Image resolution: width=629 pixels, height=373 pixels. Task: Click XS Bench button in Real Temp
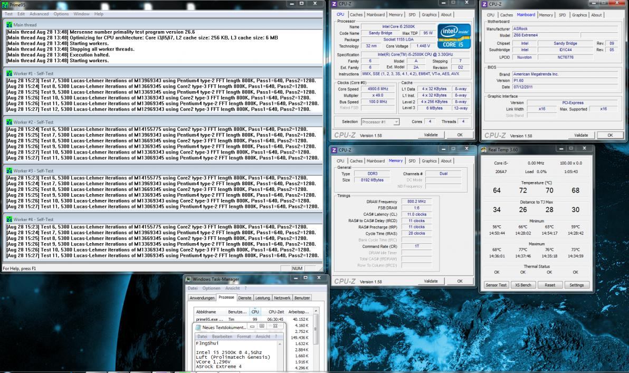click(x=523, y=285)
